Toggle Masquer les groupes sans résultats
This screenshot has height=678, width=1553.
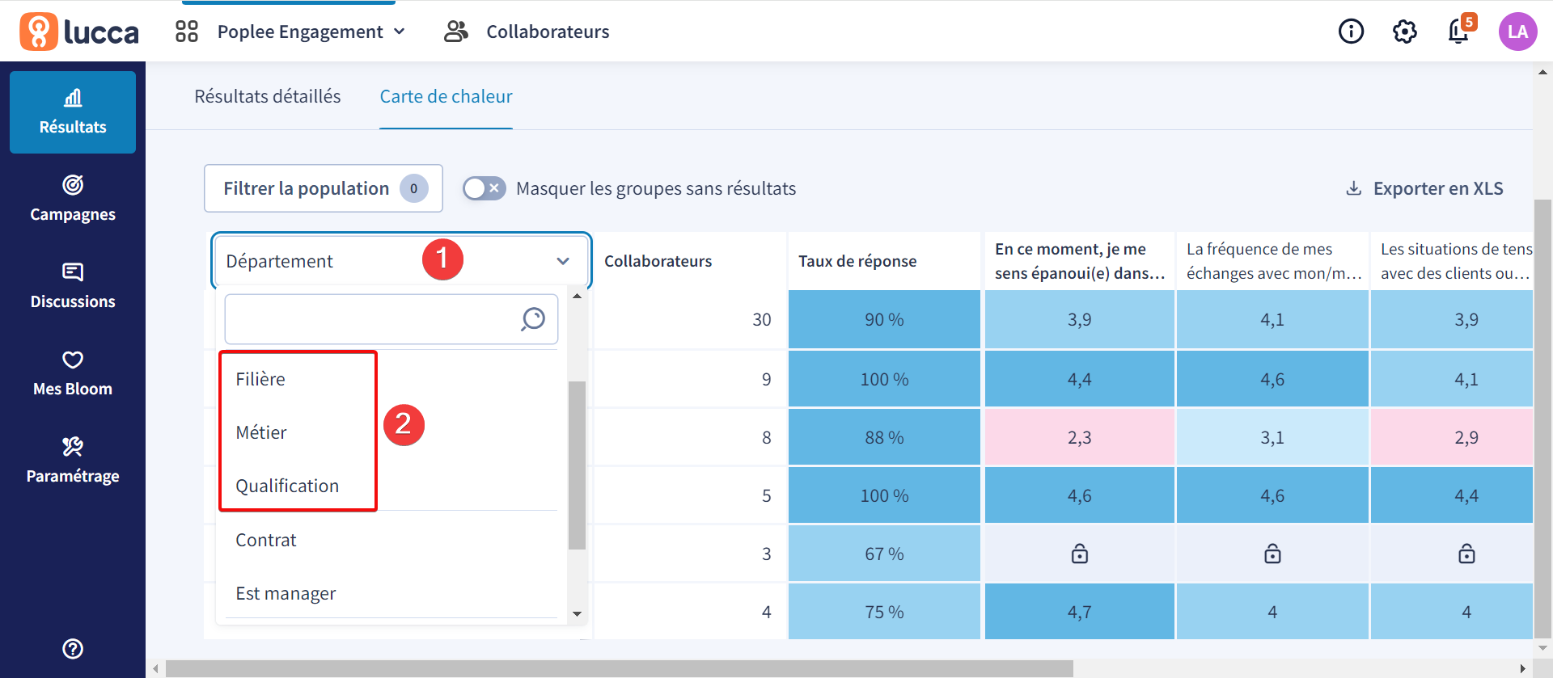tap(484, 188)
